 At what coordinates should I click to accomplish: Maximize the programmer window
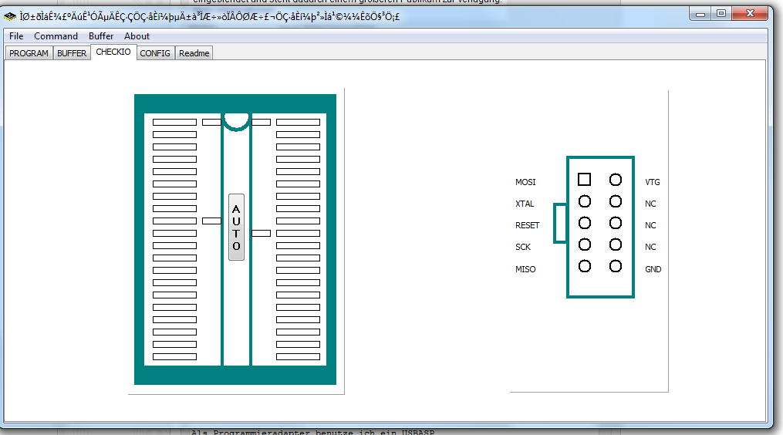pyautogui.click(x=721, y=14)
